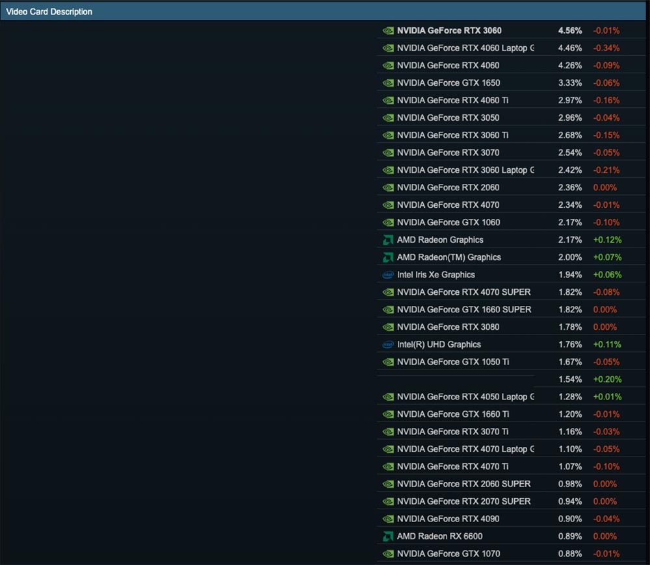Click the +0.12% change value
The image size is (650, 565).
pos(607,240)
